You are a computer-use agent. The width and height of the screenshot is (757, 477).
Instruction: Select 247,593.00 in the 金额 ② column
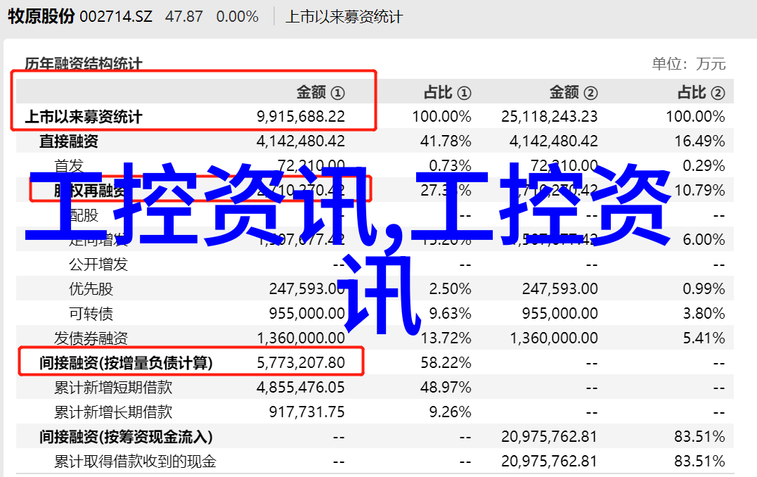pyautogui.click(x=560, y=289)
